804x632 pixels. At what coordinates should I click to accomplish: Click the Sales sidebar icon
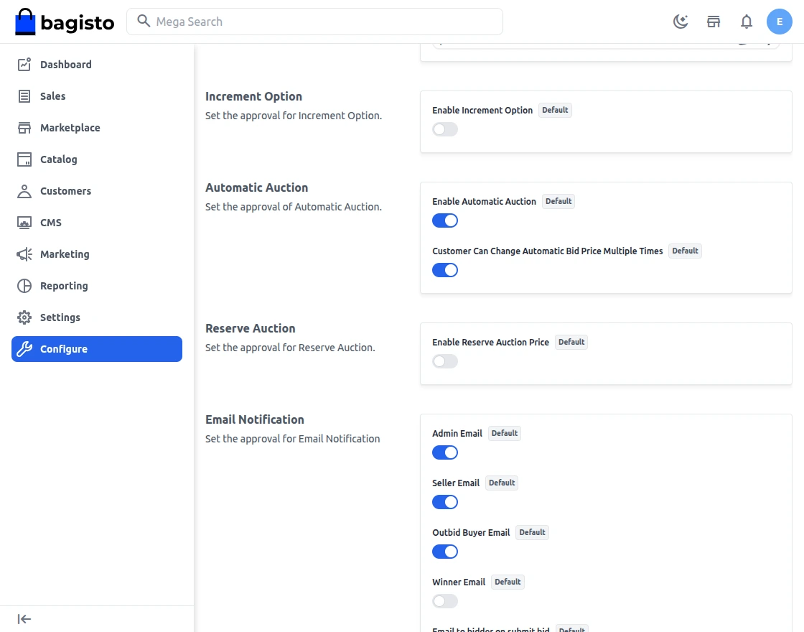pos(24,96)
